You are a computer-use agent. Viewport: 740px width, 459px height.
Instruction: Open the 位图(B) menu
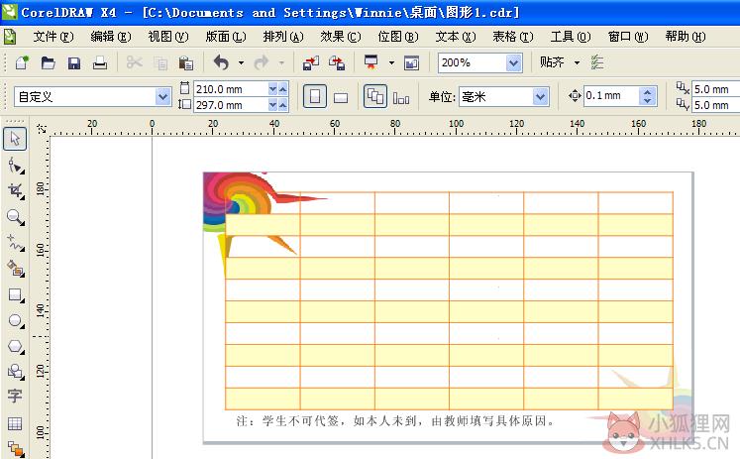[398, 37]
